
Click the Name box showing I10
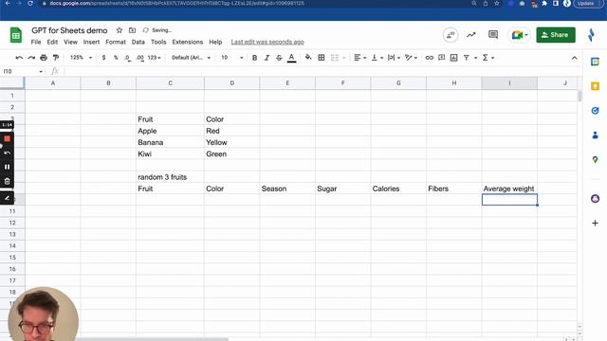(x=23, y=72)
